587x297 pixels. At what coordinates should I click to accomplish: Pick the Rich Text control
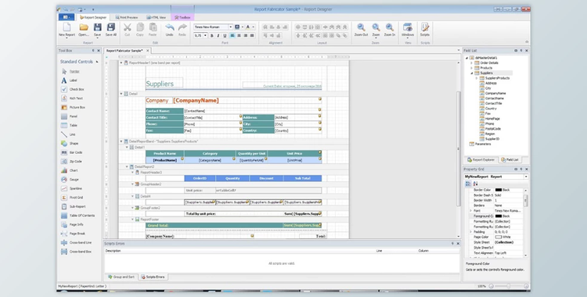point(72,98)
